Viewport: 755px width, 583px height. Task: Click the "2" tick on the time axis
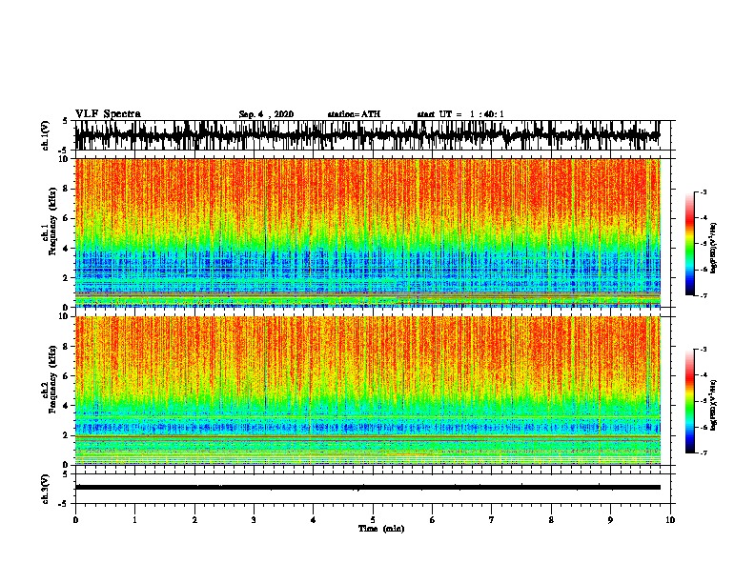click(194, 520)
